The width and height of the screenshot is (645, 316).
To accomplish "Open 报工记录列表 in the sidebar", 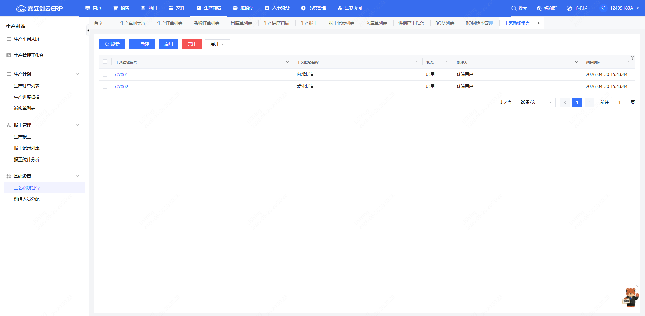I will pos(27,148).
